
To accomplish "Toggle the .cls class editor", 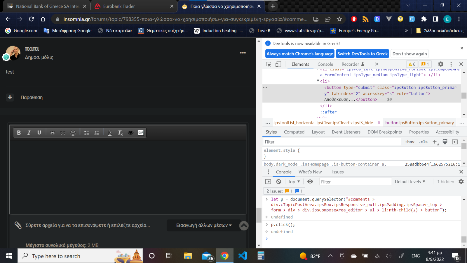I will tap(423, 142).
